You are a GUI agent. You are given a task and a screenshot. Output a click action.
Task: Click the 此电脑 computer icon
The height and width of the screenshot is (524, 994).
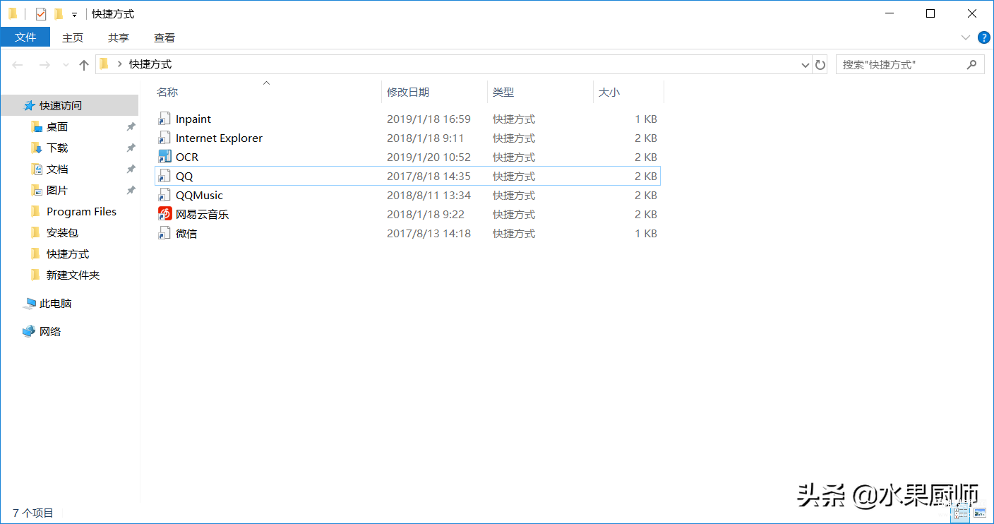coord(30,303)
